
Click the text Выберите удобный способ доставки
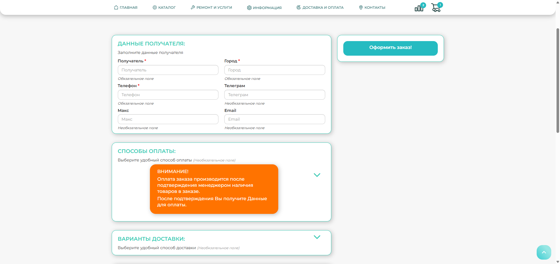tap(157, 248)
